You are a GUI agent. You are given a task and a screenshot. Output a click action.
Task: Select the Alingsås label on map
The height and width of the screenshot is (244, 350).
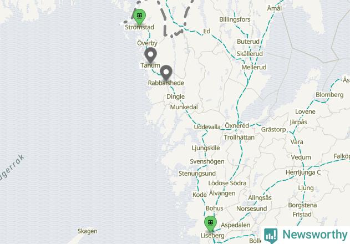coord(260,198)
